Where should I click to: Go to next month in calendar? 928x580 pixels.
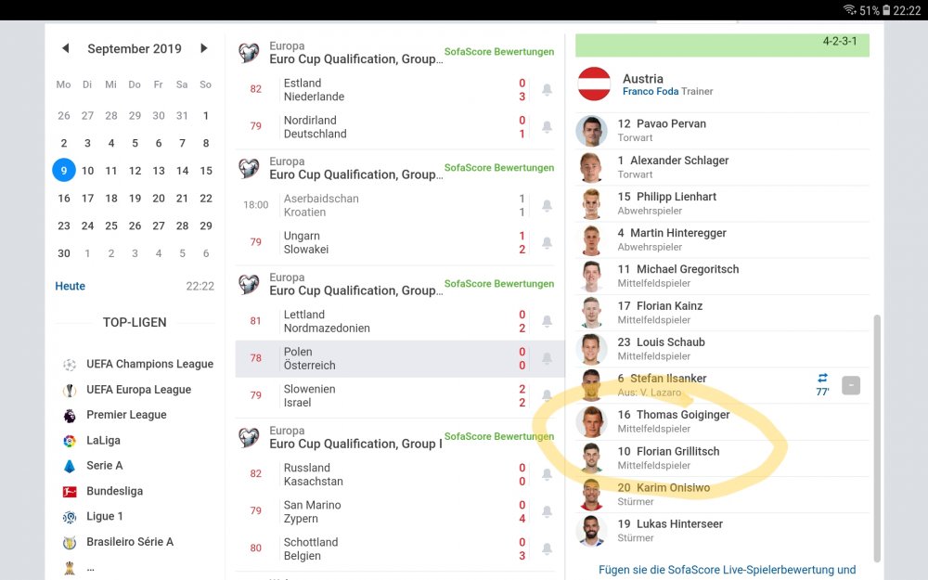pyautogui.click(x=203, y=48)
